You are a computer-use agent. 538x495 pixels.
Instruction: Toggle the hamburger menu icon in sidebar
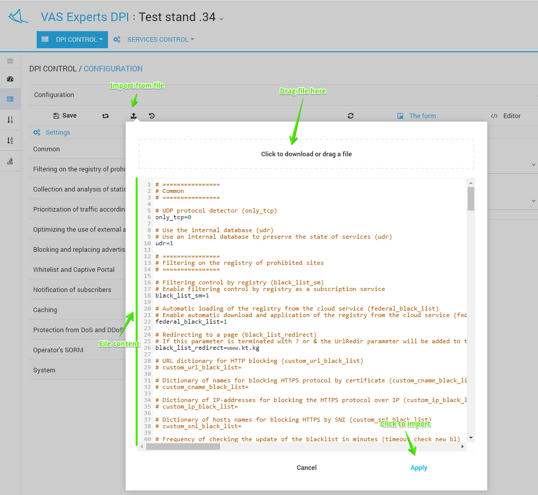tap(10, 61)
